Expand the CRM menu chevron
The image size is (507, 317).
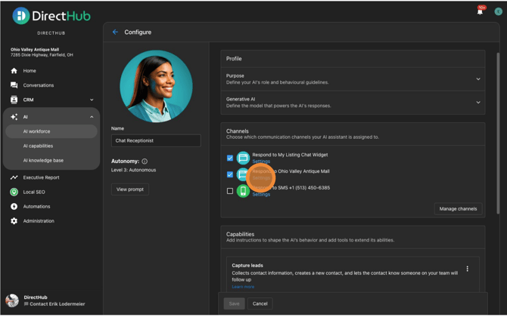92,100
